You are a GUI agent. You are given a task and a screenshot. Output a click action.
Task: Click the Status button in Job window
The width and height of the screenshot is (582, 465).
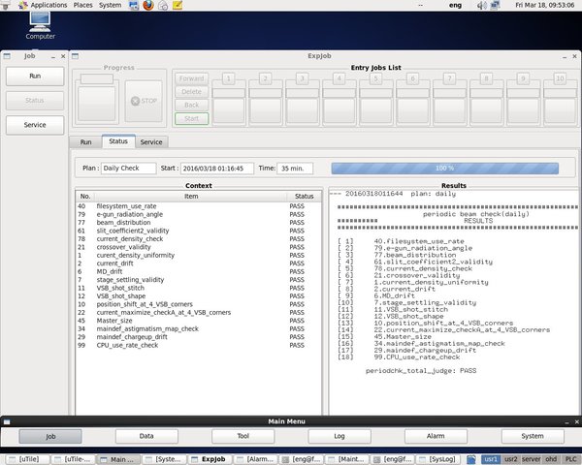(35, 101)
